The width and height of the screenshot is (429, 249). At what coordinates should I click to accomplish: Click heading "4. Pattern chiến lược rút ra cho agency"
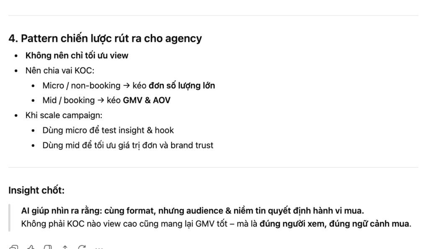click(105, 39)
